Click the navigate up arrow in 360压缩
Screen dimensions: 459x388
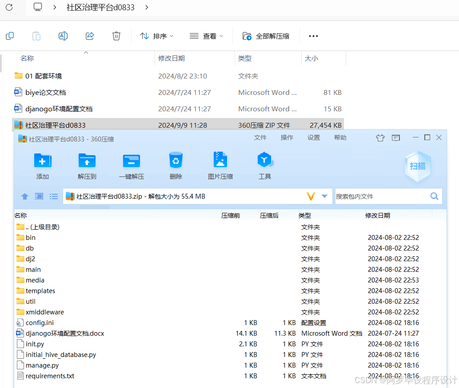point(24,196)
